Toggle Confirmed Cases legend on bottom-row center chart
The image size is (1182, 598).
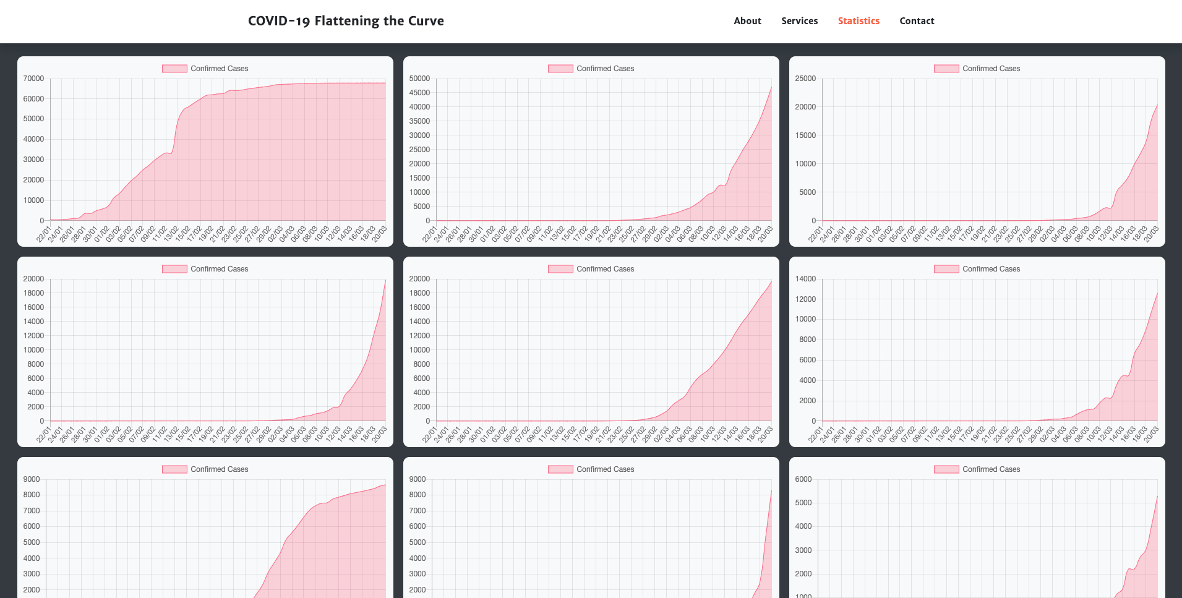point(591,469)
